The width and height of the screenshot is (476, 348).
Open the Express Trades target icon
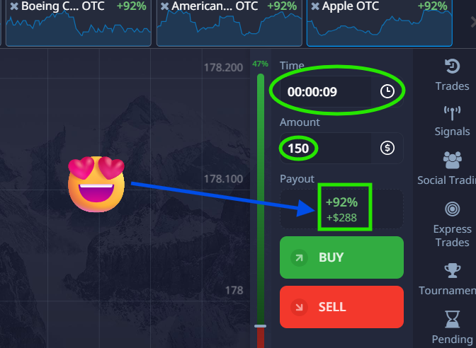pyautogui.click(x=453, y=209)
